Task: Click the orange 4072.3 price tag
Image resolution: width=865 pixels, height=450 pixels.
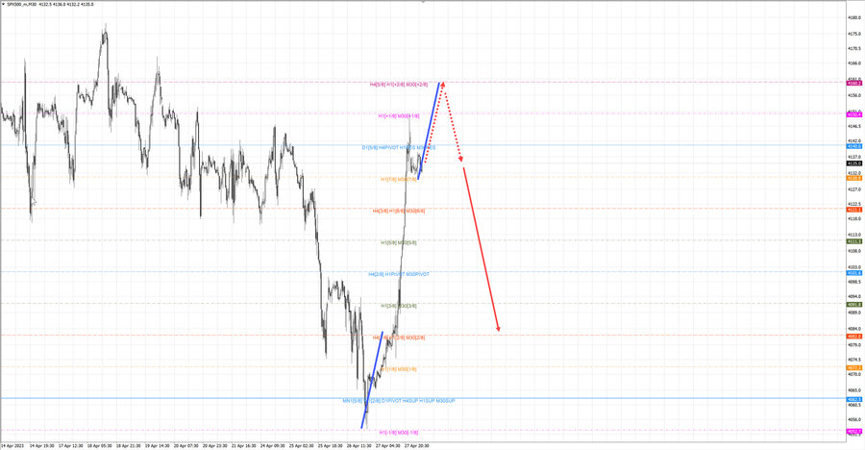Action: coord(854,367)
